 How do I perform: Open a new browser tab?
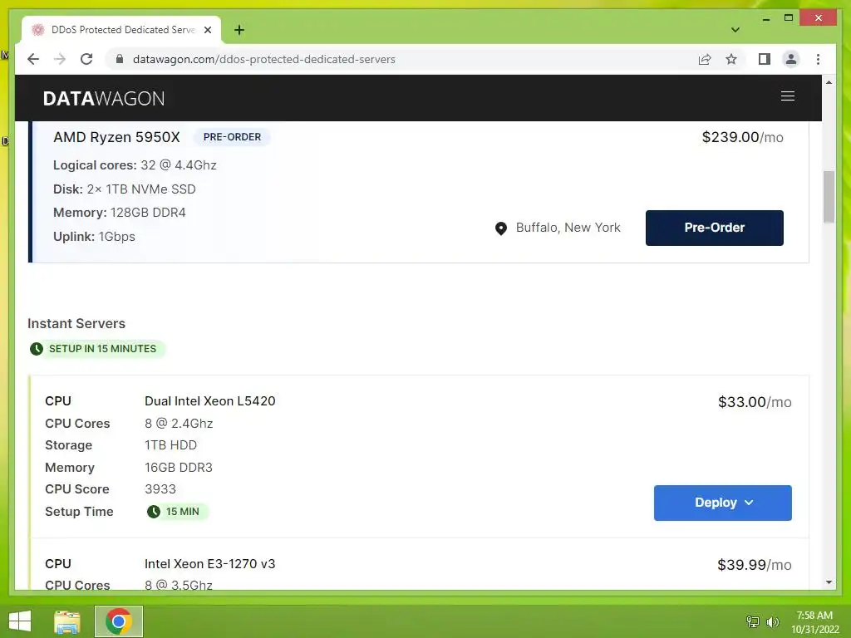[x=239, y=30]
